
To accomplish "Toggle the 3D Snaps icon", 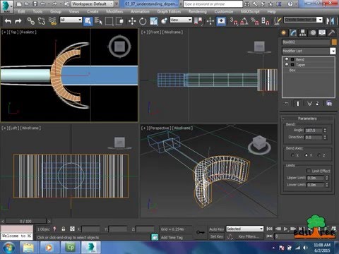I will pos(234,21).
